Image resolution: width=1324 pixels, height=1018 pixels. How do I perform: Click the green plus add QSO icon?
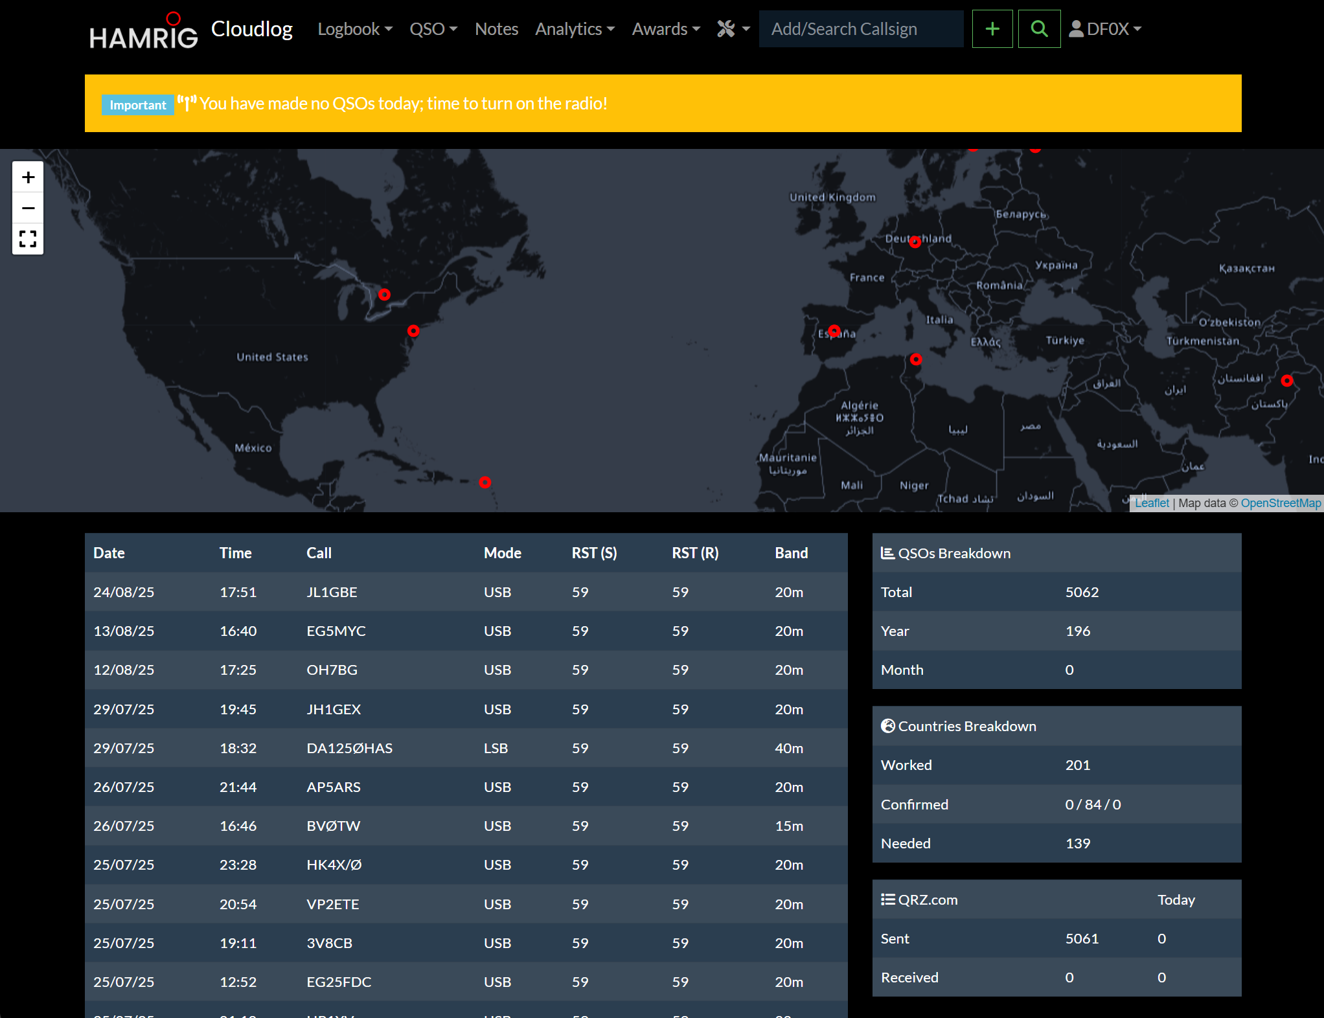pos(992,29)
